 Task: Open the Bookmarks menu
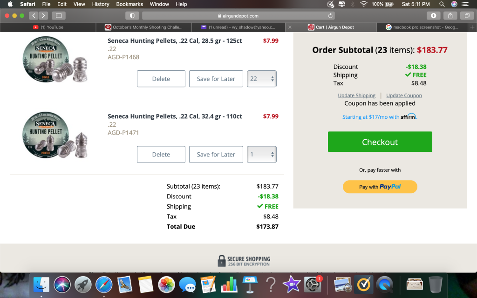click(x=129, y=4)
